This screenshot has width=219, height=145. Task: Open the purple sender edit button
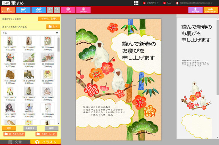point(195,10)
